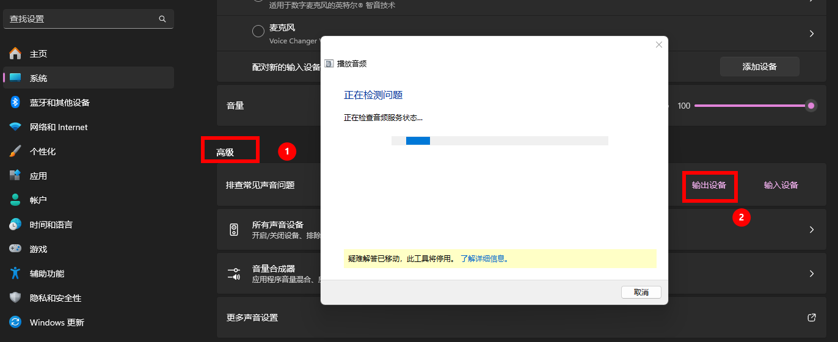This screenshot has height=342, width=838.
Task: Expand 音量合成器 with the right chevron
Action: (x=812, y=274)
